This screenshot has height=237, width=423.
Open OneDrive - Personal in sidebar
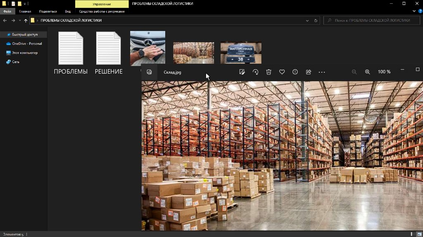[26, 43]
